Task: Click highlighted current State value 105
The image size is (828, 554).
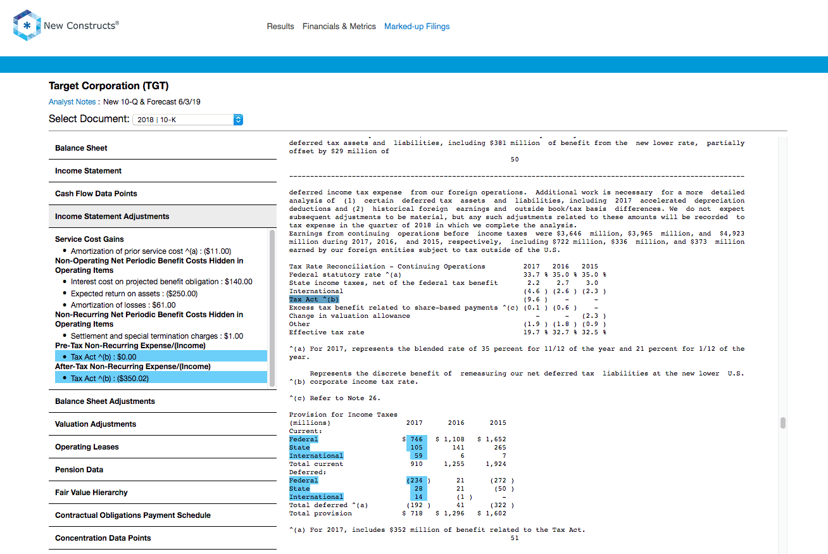Action: pos(417,448)
